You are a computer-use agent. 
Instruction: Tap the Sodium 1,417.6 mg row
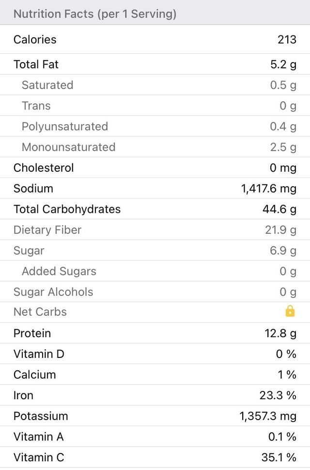(x=155, y=188)
